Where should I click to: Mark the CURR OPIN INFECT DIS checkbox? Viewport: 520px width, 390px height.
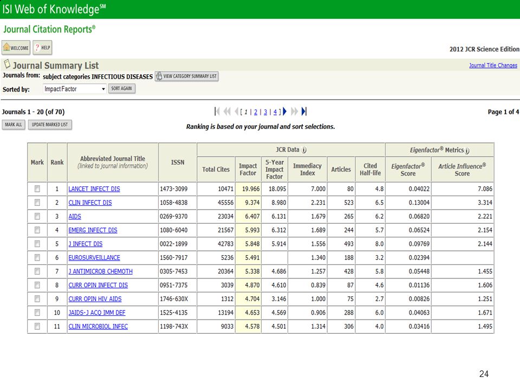click(x=37, y=285)
